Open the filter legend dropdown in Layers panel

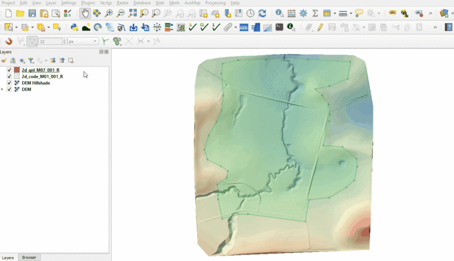point(31,60)
